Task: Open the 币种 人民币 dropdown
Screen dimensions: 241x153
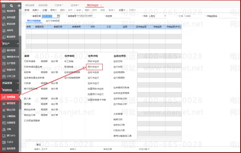Action: (x=157, y=16)
